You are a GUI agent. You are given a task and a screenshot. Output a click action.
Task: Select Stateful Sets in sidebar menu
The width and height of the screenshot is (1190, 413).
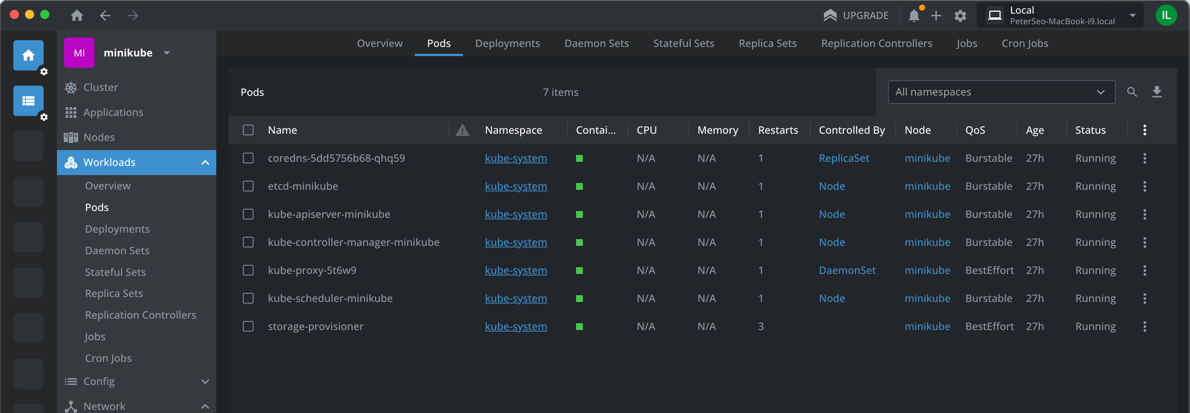coord(115,272)
